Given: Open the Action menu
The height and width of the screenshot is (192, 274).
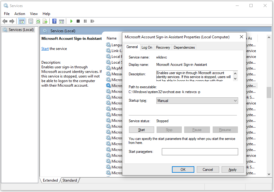Looking at the screenshot, I should (x=20, y=13).
